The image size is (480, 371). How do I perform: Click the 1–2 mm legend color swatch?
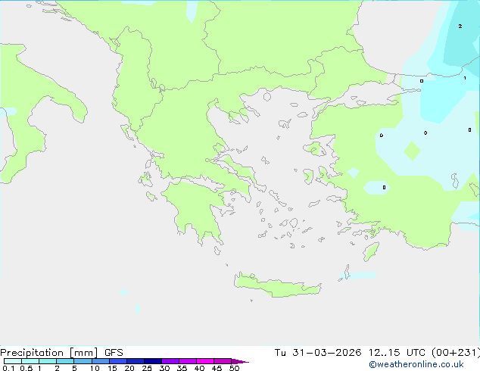(x=48, y=361)
